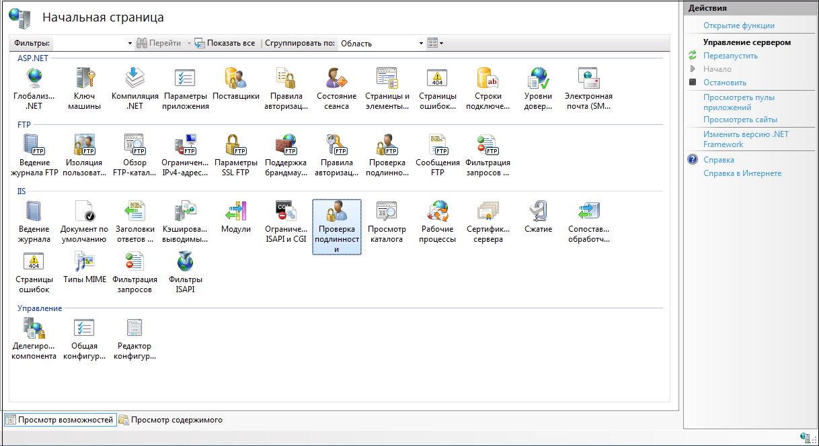The height and width of the screenshot is (446, 819).
Task: Open the view mode dropdown button
Action: (x=436, y=43)
